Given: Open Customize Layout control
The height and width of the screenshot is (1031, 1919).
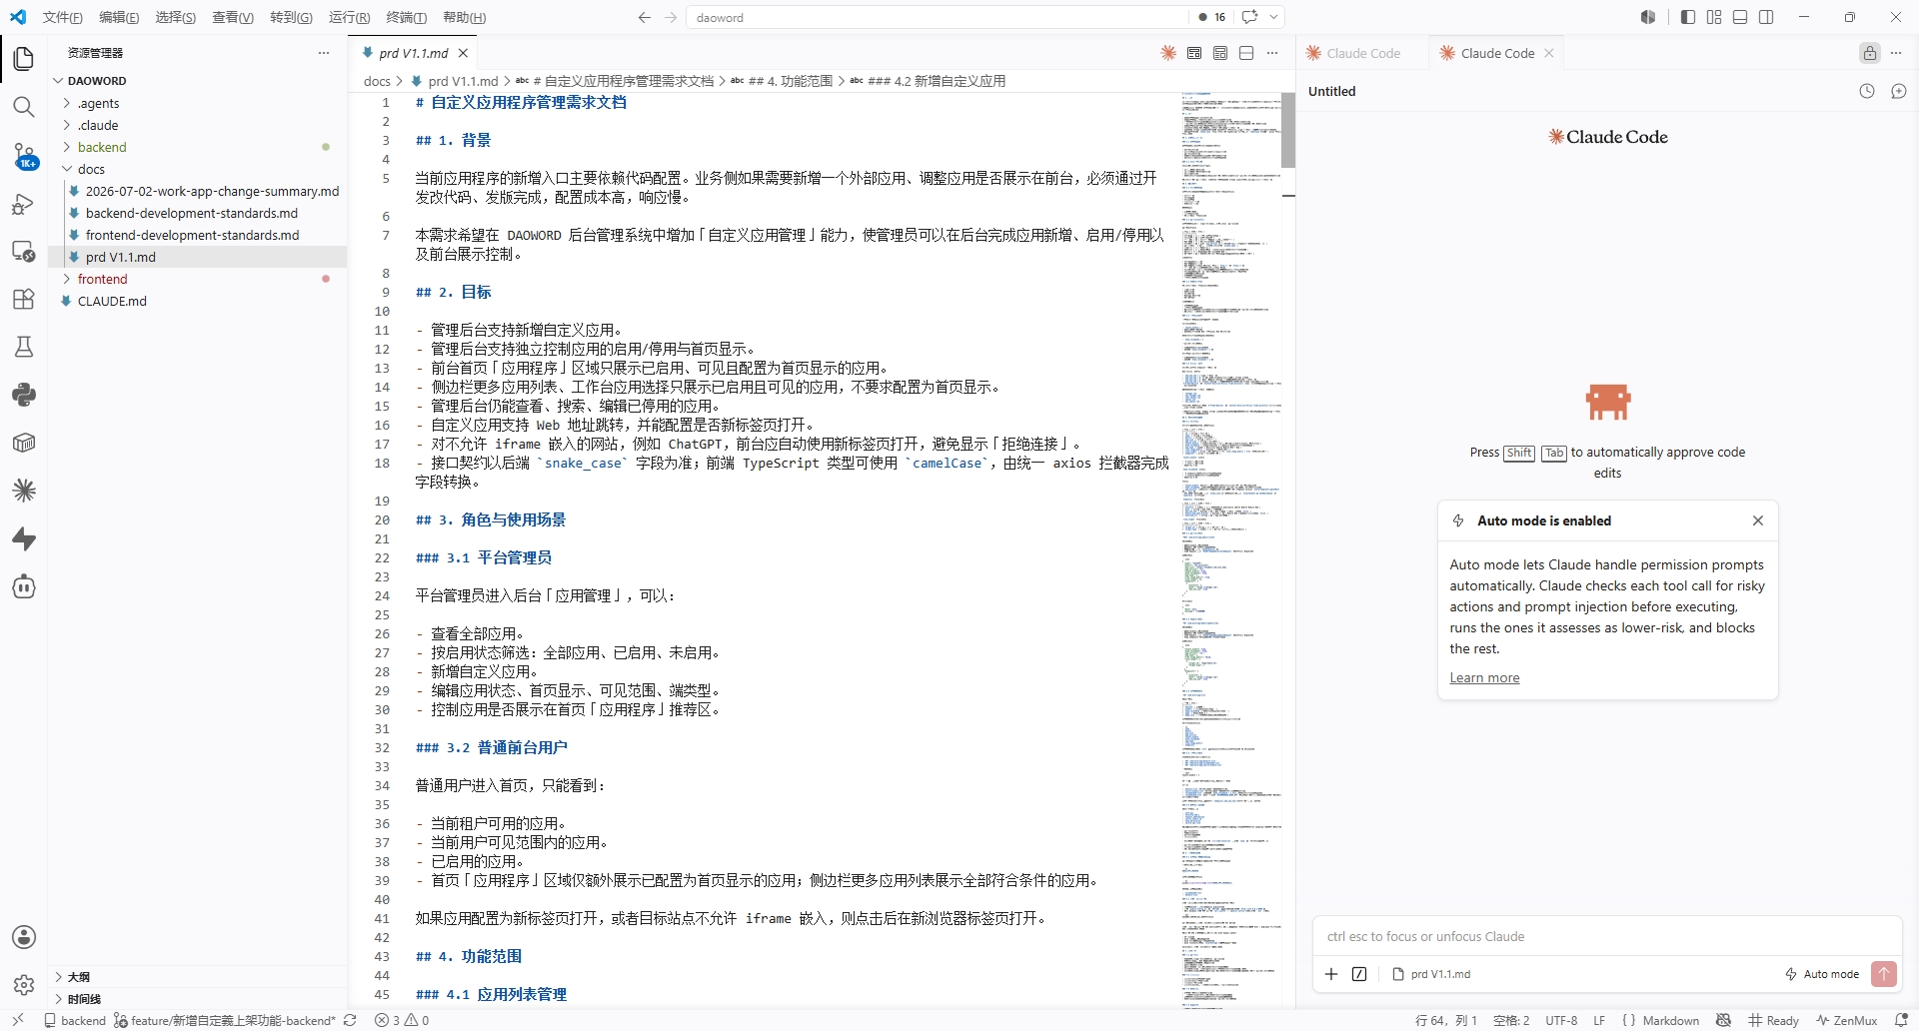Looking at the screenshot, I should pyautogui.click(x=1714, y=17).
